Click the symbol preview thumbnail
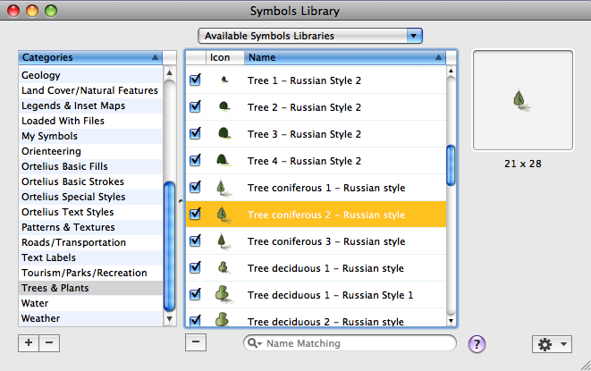The width and height of the screenshot is (591, 371). point(522,100)
